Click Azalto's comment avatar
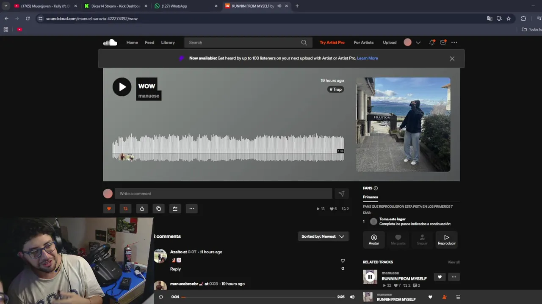The image size is (542, 304). pyautogui.click(x=160, y=256)
